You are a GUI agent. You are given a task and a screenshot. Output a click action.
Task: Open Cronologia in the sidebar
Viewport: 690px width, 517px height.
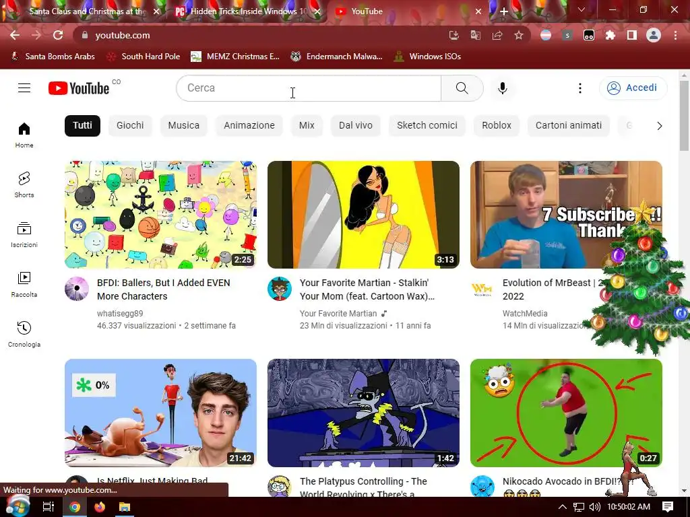(x=24, y=334)
